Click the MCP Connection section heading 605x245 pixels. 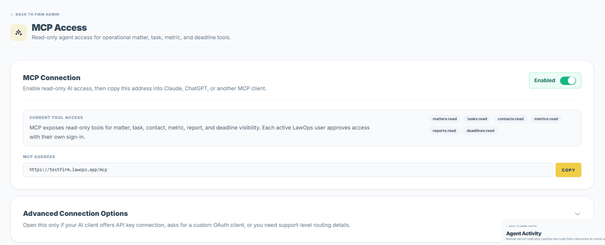pos(52,78)
